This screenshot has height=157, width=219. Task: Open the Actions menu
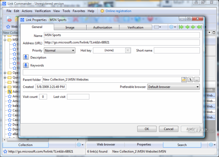[x=27, y=11]
